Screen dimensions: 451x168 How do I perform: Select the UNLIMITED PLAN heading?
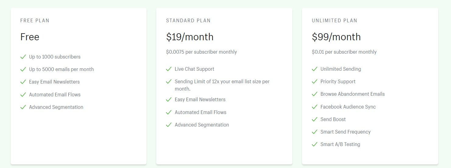click(x=334, y=21)
